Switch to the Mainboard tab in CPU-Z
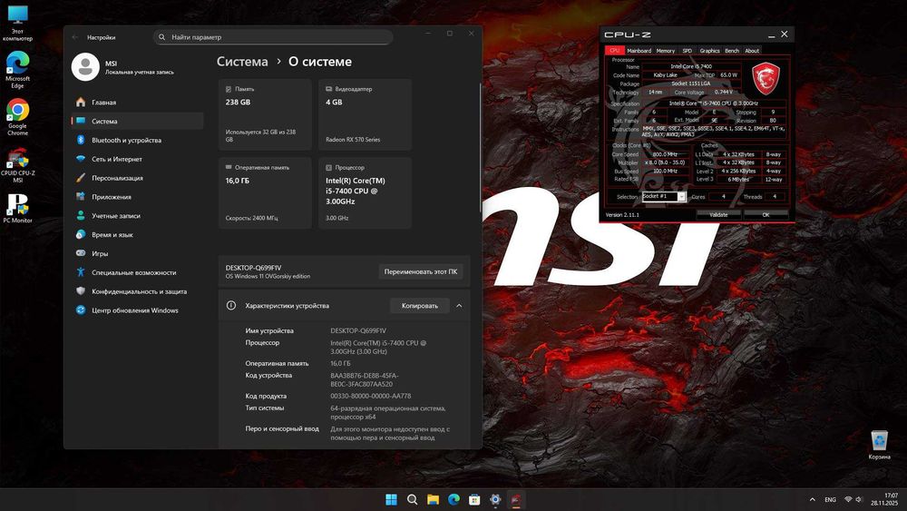Image resolution: width=907 pixels, height=511 pixels. point(639,51)
